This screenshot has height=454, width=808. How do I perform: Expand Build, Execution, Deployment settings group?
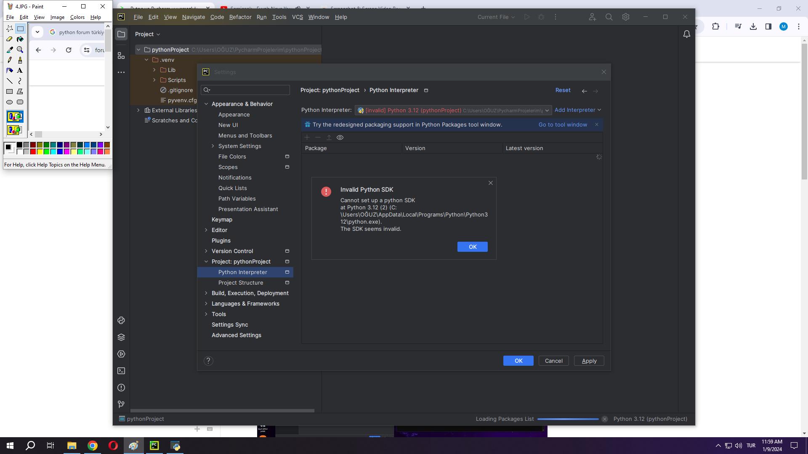(x=206, y=293)
